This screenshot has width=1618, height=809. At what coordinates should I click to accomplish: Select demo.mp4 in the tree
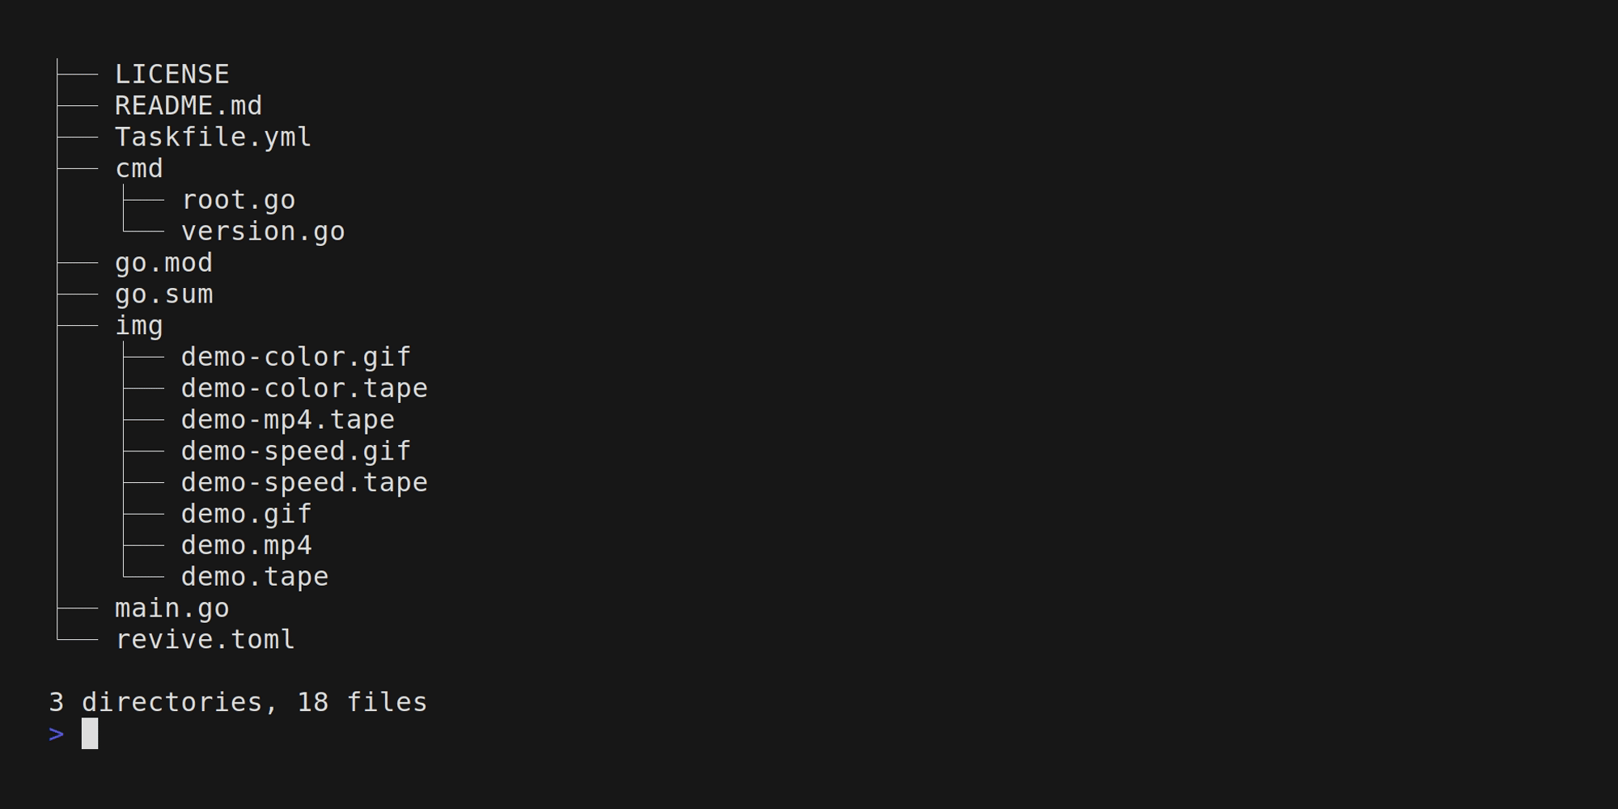(x=246, y=546)
